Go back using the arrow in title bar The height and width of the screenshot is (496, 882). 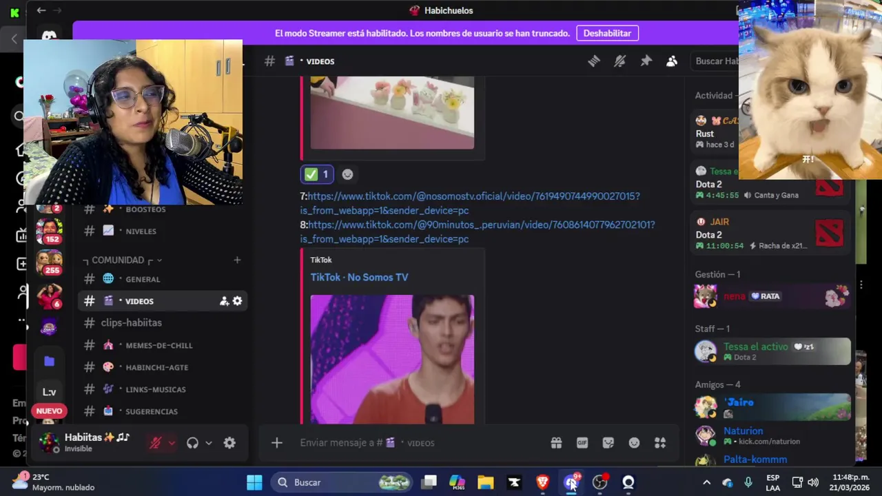pos(41,10)
